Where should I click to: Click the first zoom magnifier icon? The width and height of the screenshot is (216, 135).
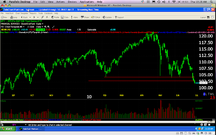pos(46,27)
